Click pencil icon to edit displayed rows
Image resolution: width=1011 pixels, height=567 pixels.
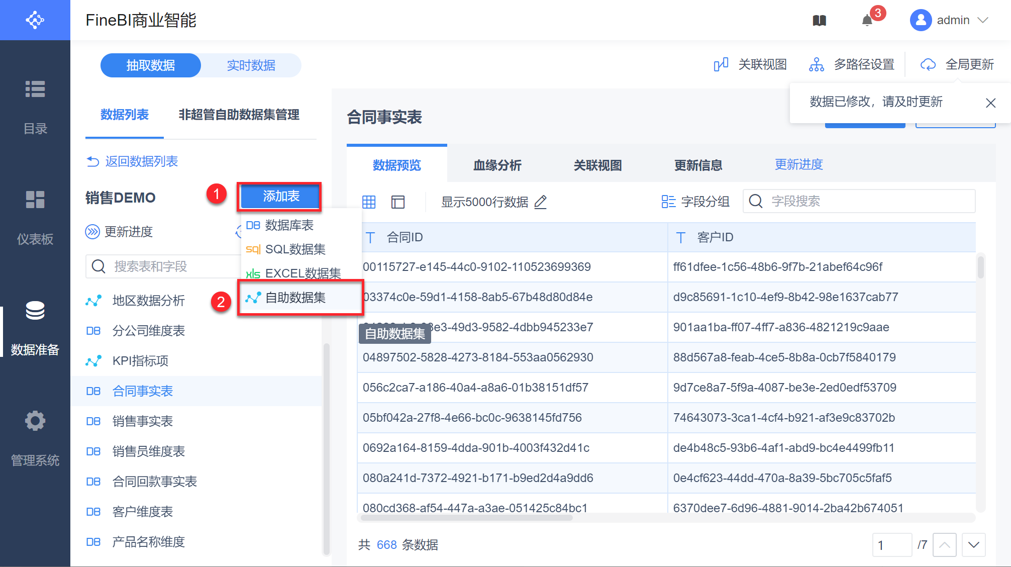(541, 202)
